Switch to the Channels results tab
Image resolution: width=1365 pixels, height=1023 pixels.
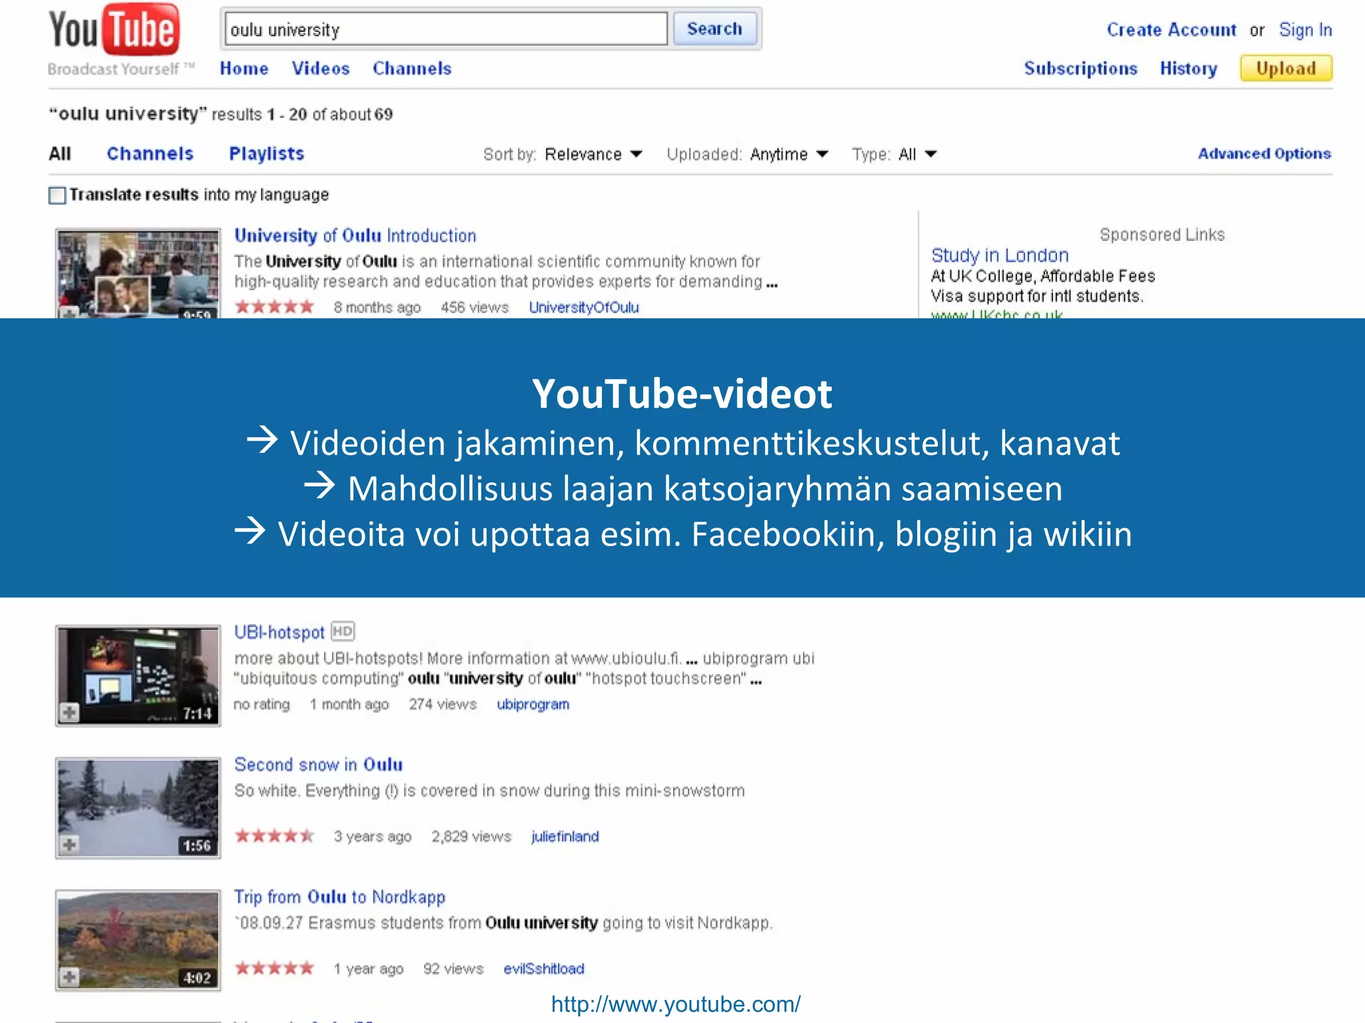150,154
